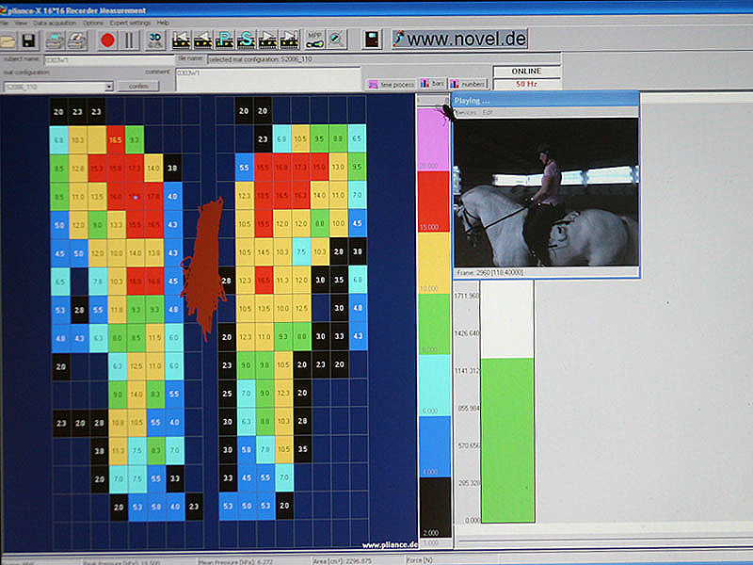Switch to the numbers view
The image size is (753, 565).
(467, 84)
